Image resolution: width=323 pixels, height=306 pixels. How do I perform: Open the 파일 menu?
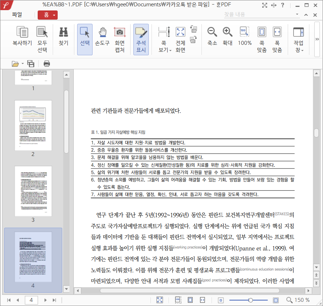click(x=17, y=15)
